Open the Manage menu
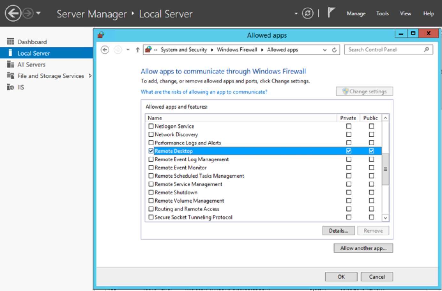The height and width of the screenshot is (291, 442). (356, 13)
